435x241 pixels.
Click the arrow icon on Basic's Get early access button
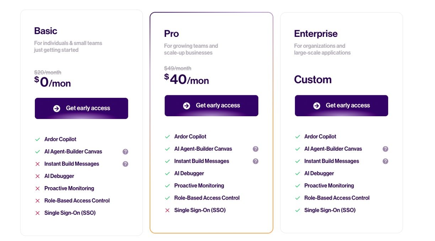[57, 108]
